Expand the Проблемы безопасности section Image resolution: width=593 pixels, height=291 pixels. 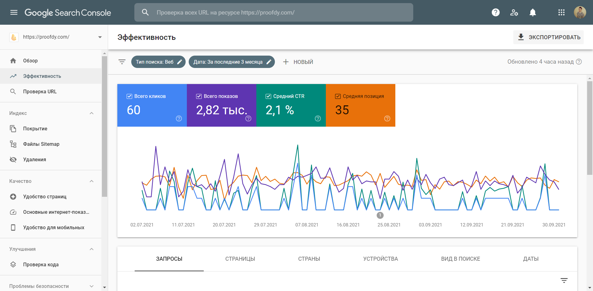91,286
